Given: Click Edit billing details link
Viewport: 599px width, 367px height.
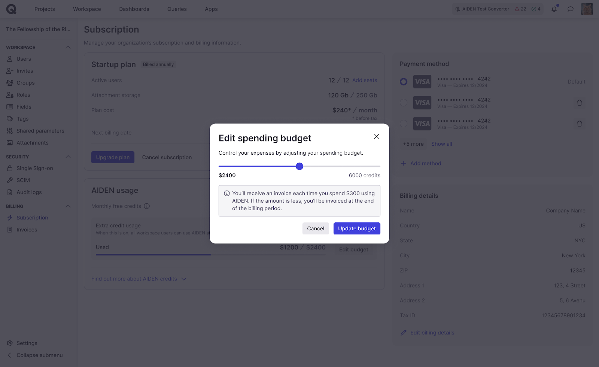Looking at the screenshot, I should (x=427, y=333).
